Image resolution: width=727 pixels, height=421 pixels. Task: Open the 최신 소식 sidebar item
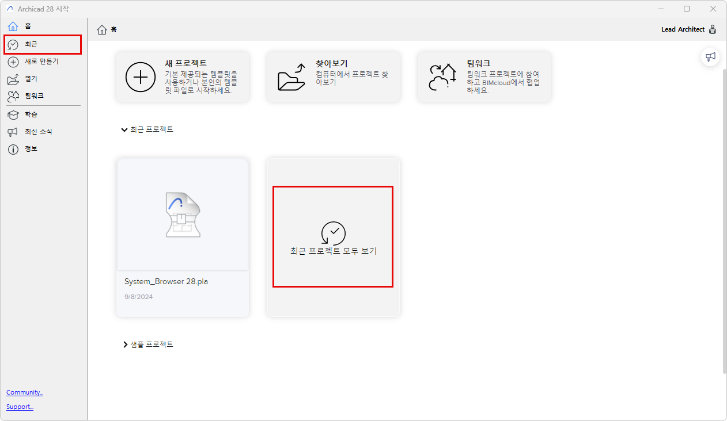click(x=43, y=132)
